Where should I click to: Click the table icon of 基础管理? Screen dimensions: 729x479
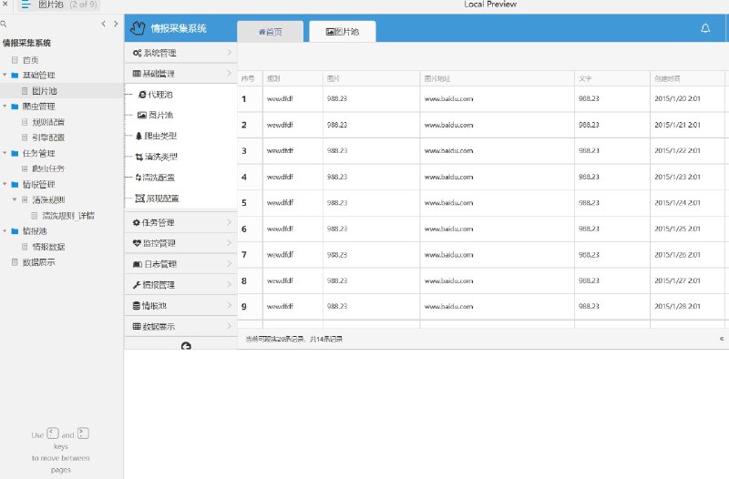coord(137,74)
